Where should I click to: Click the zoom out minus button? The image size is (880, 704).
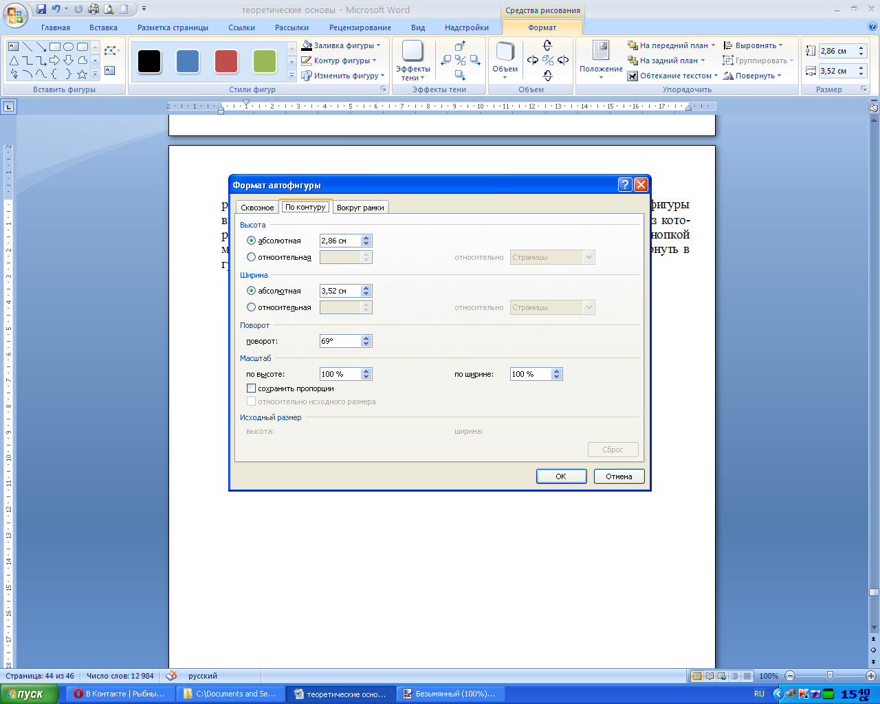(790, 676)
